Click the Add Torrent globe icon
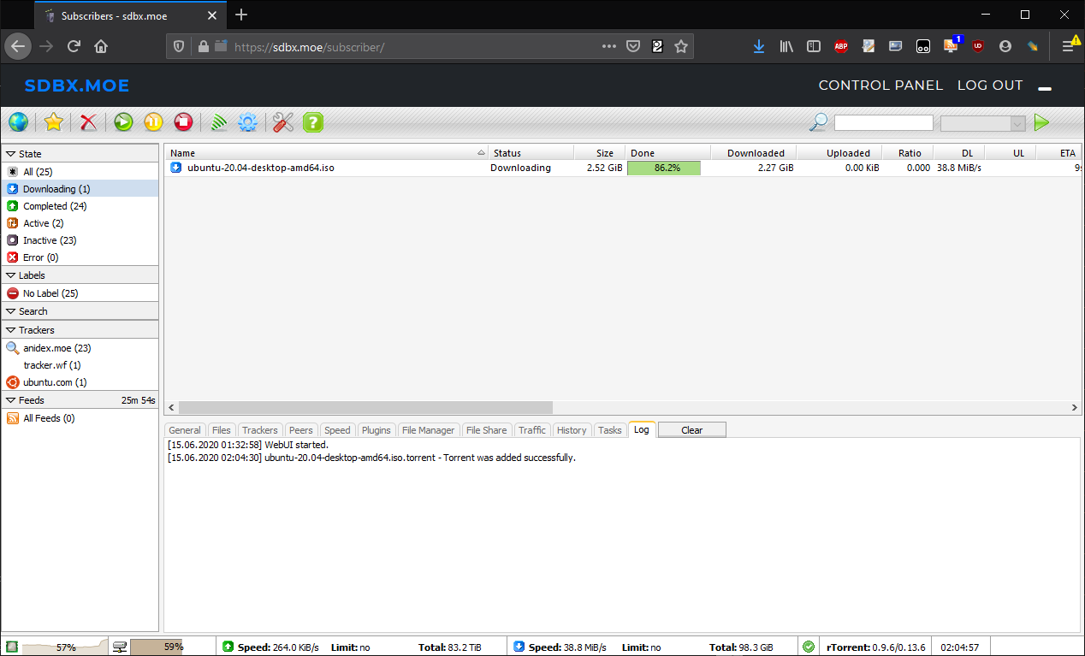Image resolution: width=1085 pixels, height=656 pixels. click(18, 122)
